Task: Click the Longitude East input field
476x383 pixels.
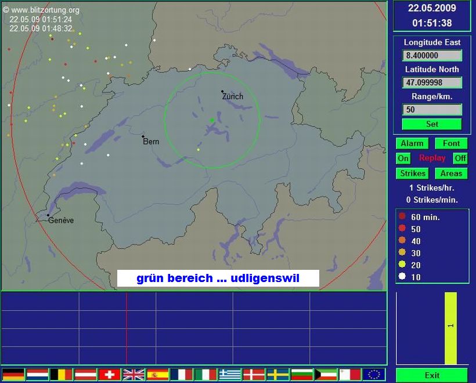Action: (x=432, y=56)
